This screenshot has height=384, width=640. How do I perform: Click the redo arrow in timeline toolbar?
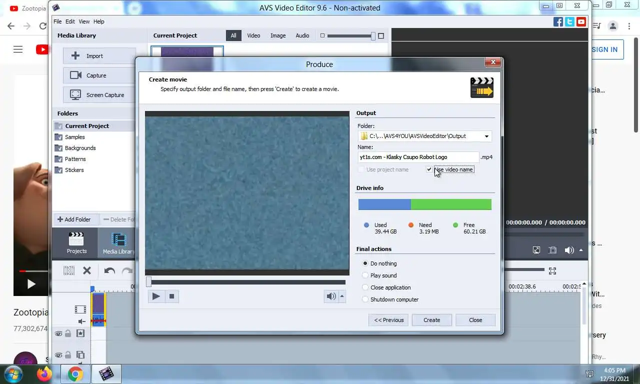[x=127, y=271]
